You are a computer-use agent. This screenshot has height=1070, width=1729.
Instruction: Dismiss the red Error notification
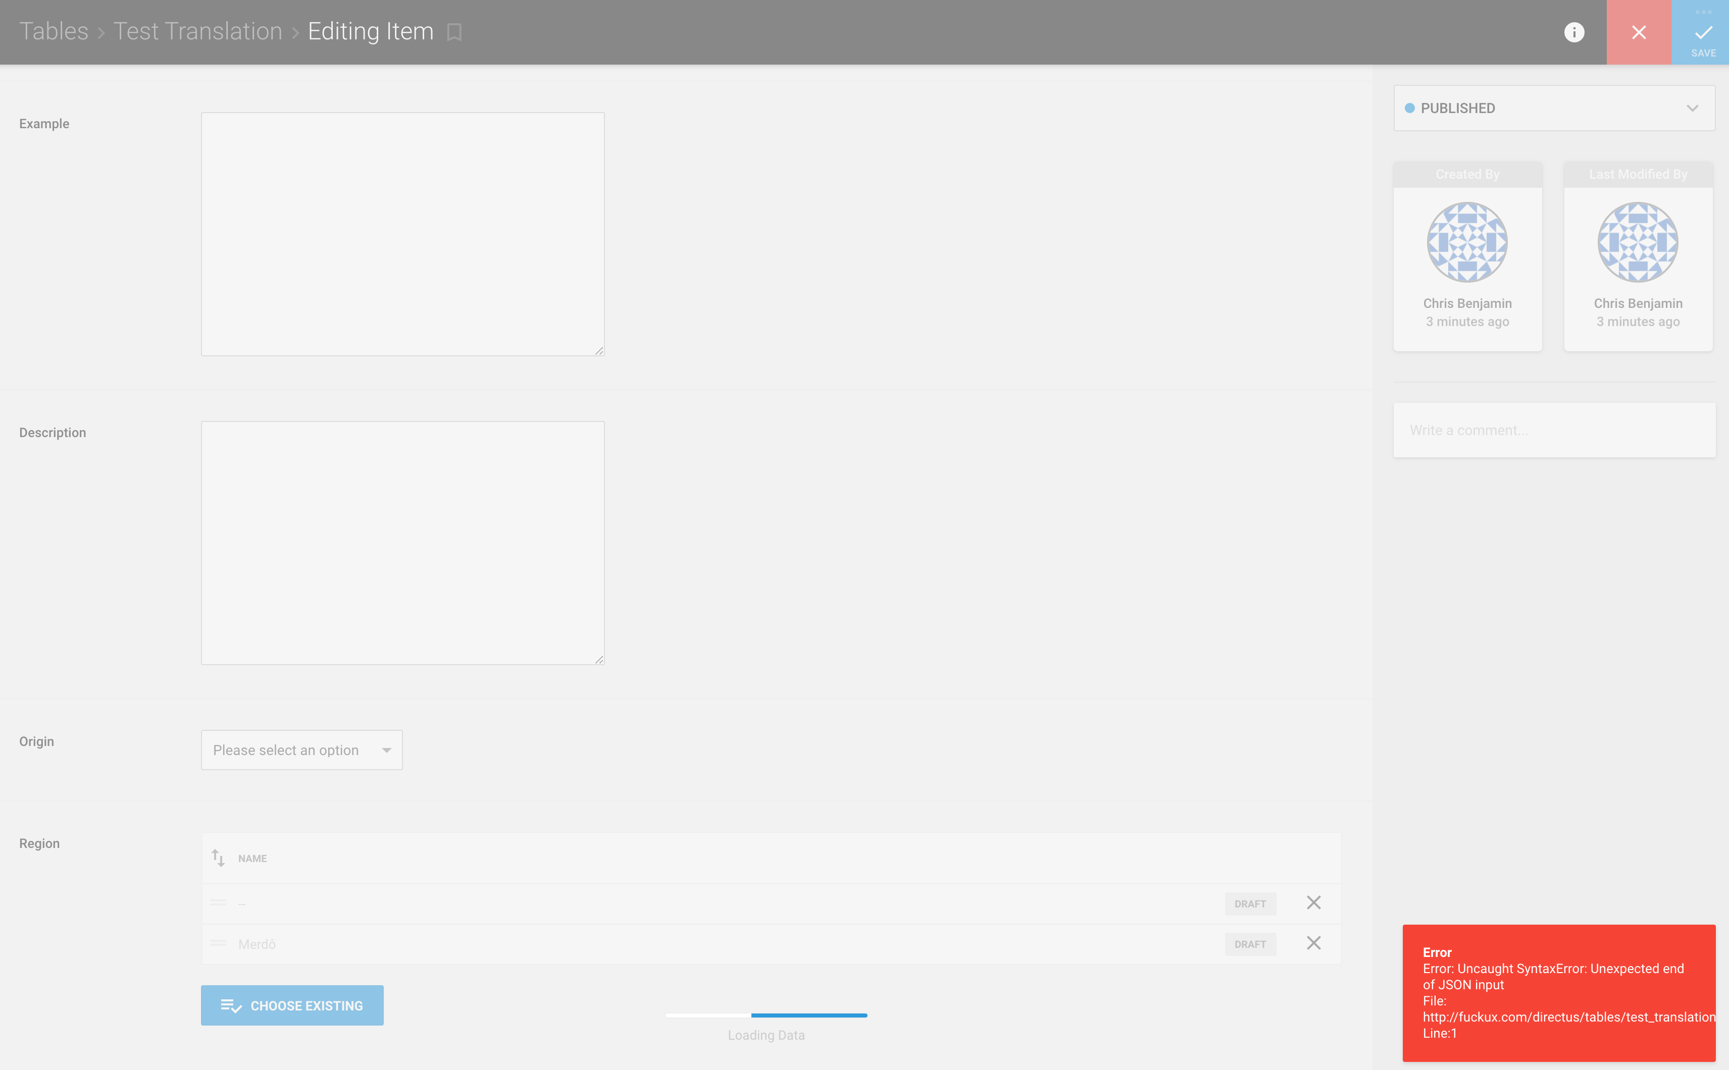1559,992
